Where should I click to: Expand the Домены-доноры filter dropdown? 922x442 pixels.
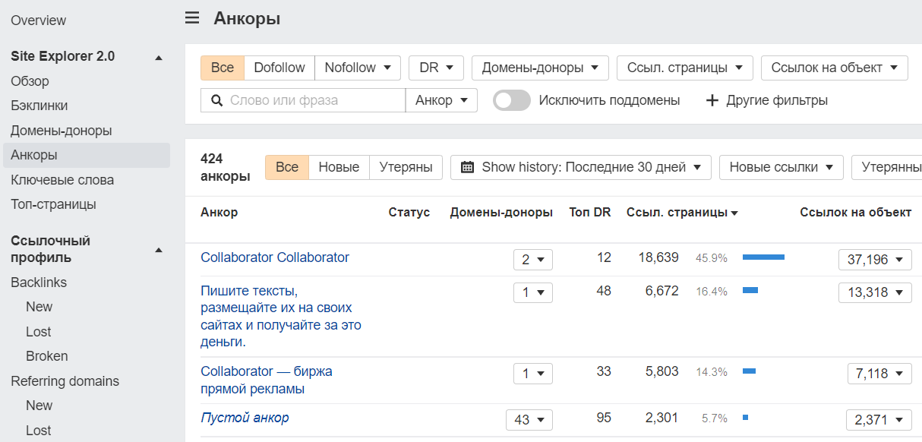pyautogui.click(x=540, y=68)
